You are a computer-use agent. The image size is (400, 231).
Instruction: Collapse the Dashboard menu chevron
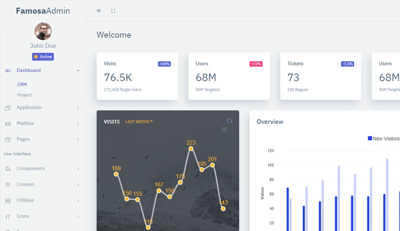pyautogui.click(x=78, y=71)
